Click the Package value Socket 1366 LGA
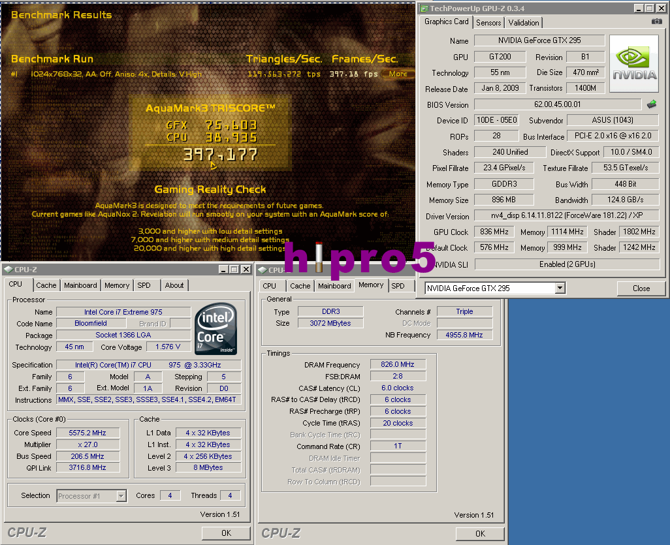 tap(123, 335)
